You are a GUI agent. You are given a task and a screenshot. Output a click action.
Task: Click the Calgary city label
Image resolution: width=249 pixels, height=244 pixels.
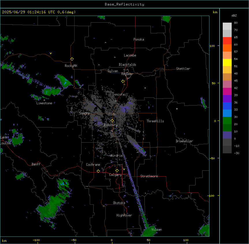(x=115, y=175)
